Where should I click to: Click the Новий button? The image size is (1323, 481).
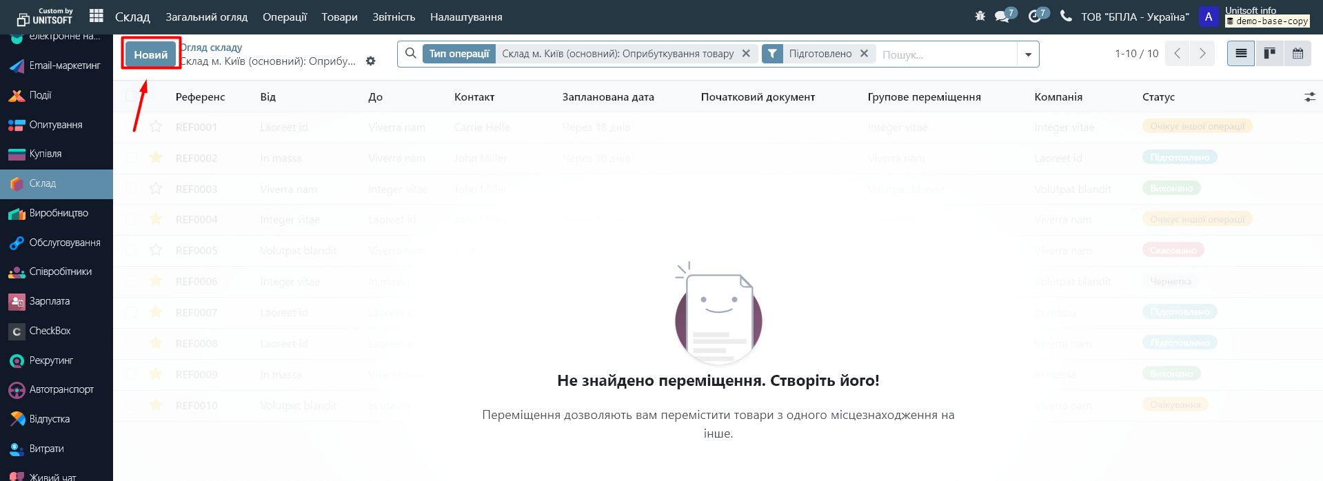tap(150, 54)
